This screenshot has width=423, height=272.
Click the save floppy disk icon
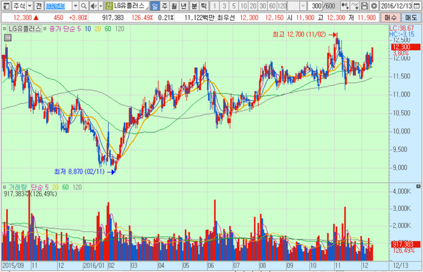364,5
